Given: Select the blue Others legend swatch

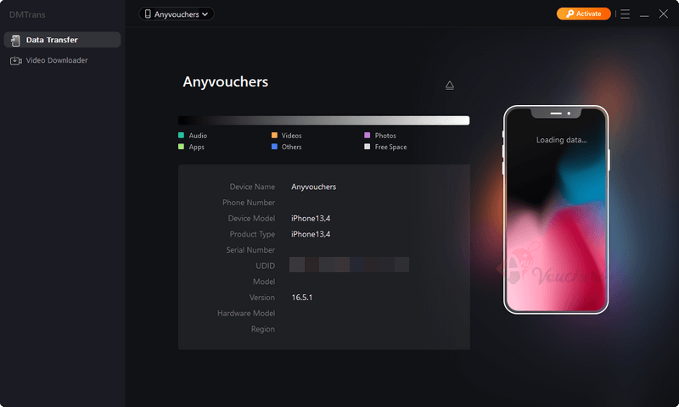Looking at the screenshot, I should [x=275, y=147].
